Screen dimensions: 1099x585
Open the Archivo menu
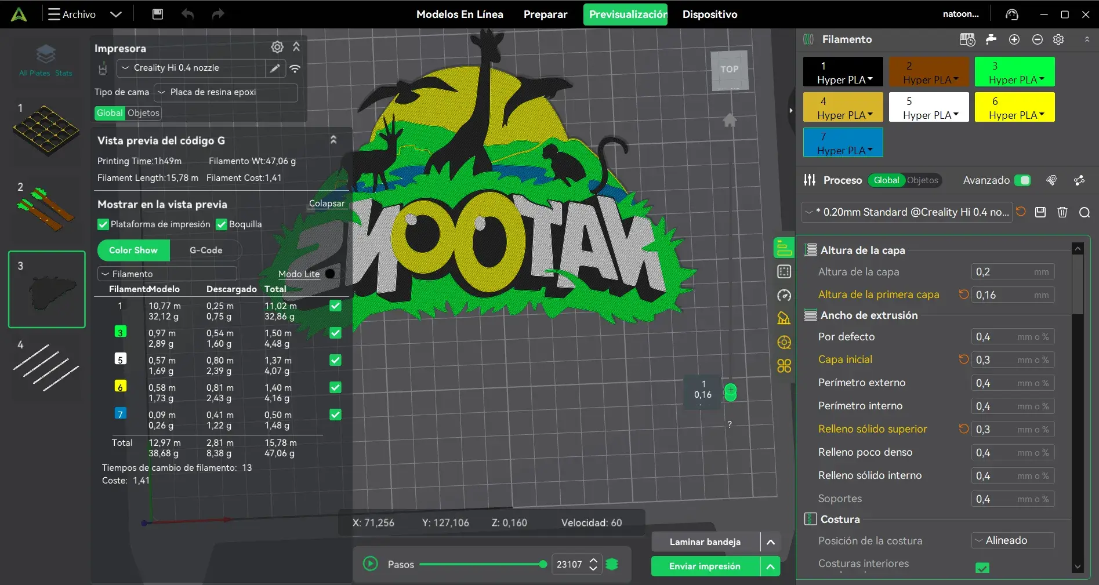click(x=72, y=14)
